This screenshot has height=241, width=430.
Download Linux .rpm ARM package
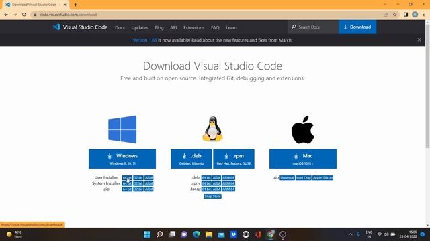(x=216, y=183)
